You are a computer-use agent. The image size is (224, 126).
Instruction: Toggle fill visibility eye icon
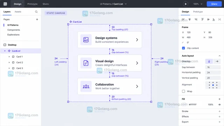coord(219,105)
